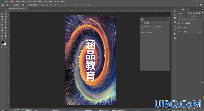Open the Character panel icon

pos(175,27)
